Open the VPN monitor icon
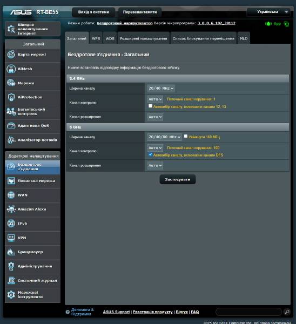 click(x=11, y=238)
